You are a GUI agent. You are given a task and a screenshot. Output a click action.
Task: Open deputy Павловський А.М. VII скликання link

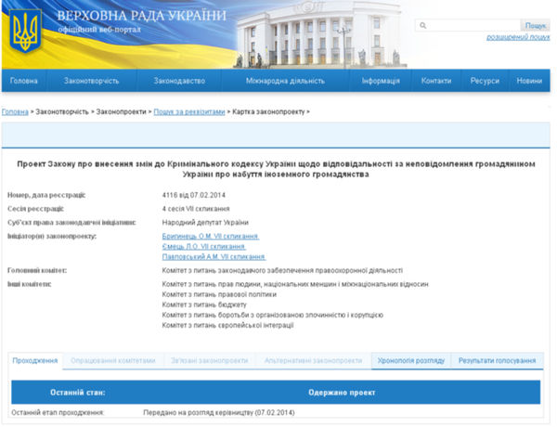[x=214, y=257]
